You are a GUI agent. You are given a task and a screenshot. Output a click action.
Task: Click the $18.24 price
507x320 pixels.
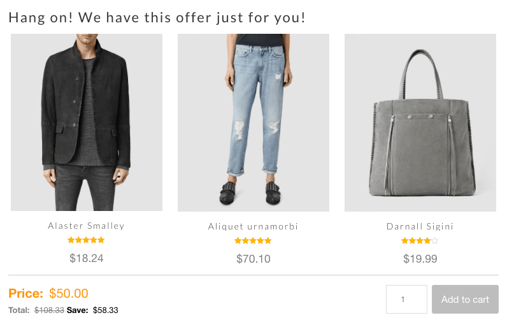tap(87, 258)
